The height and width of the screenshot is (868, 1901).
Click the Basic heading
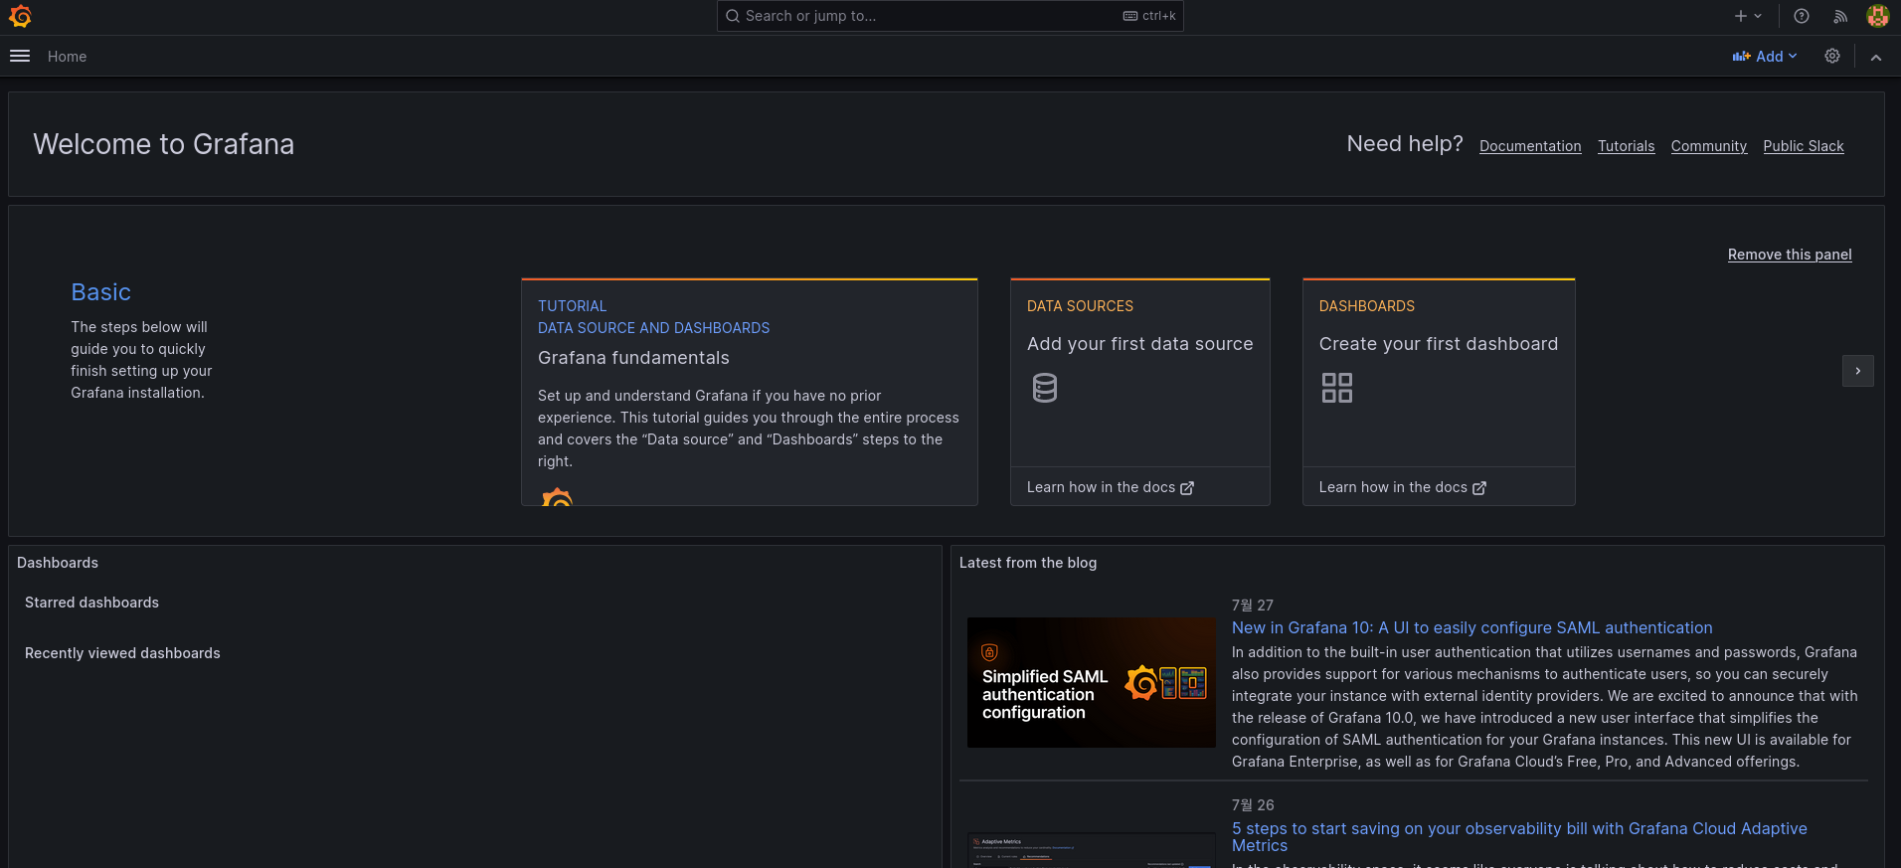(100, 292)
